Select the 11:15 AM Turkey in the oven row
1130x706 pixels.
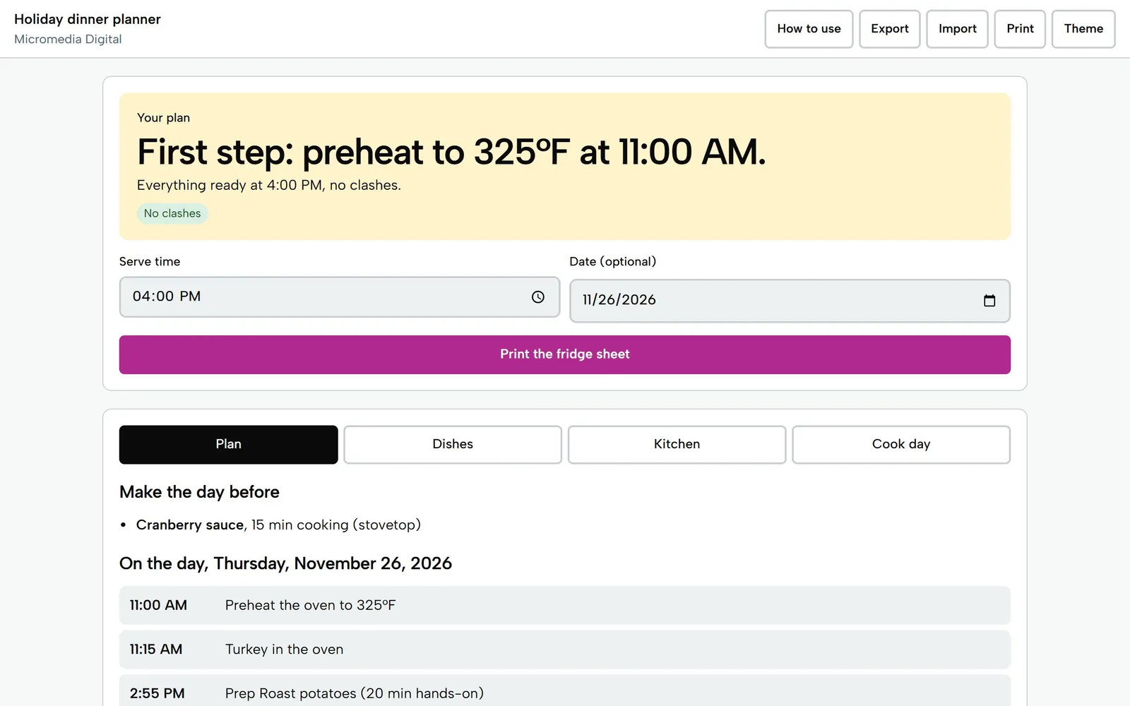pos(565,650)
